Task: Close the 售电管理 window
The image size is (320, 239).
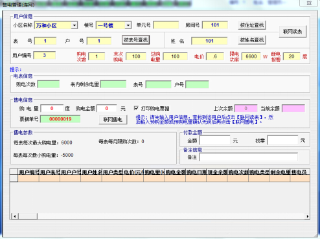Action: (x=309, y=3)
